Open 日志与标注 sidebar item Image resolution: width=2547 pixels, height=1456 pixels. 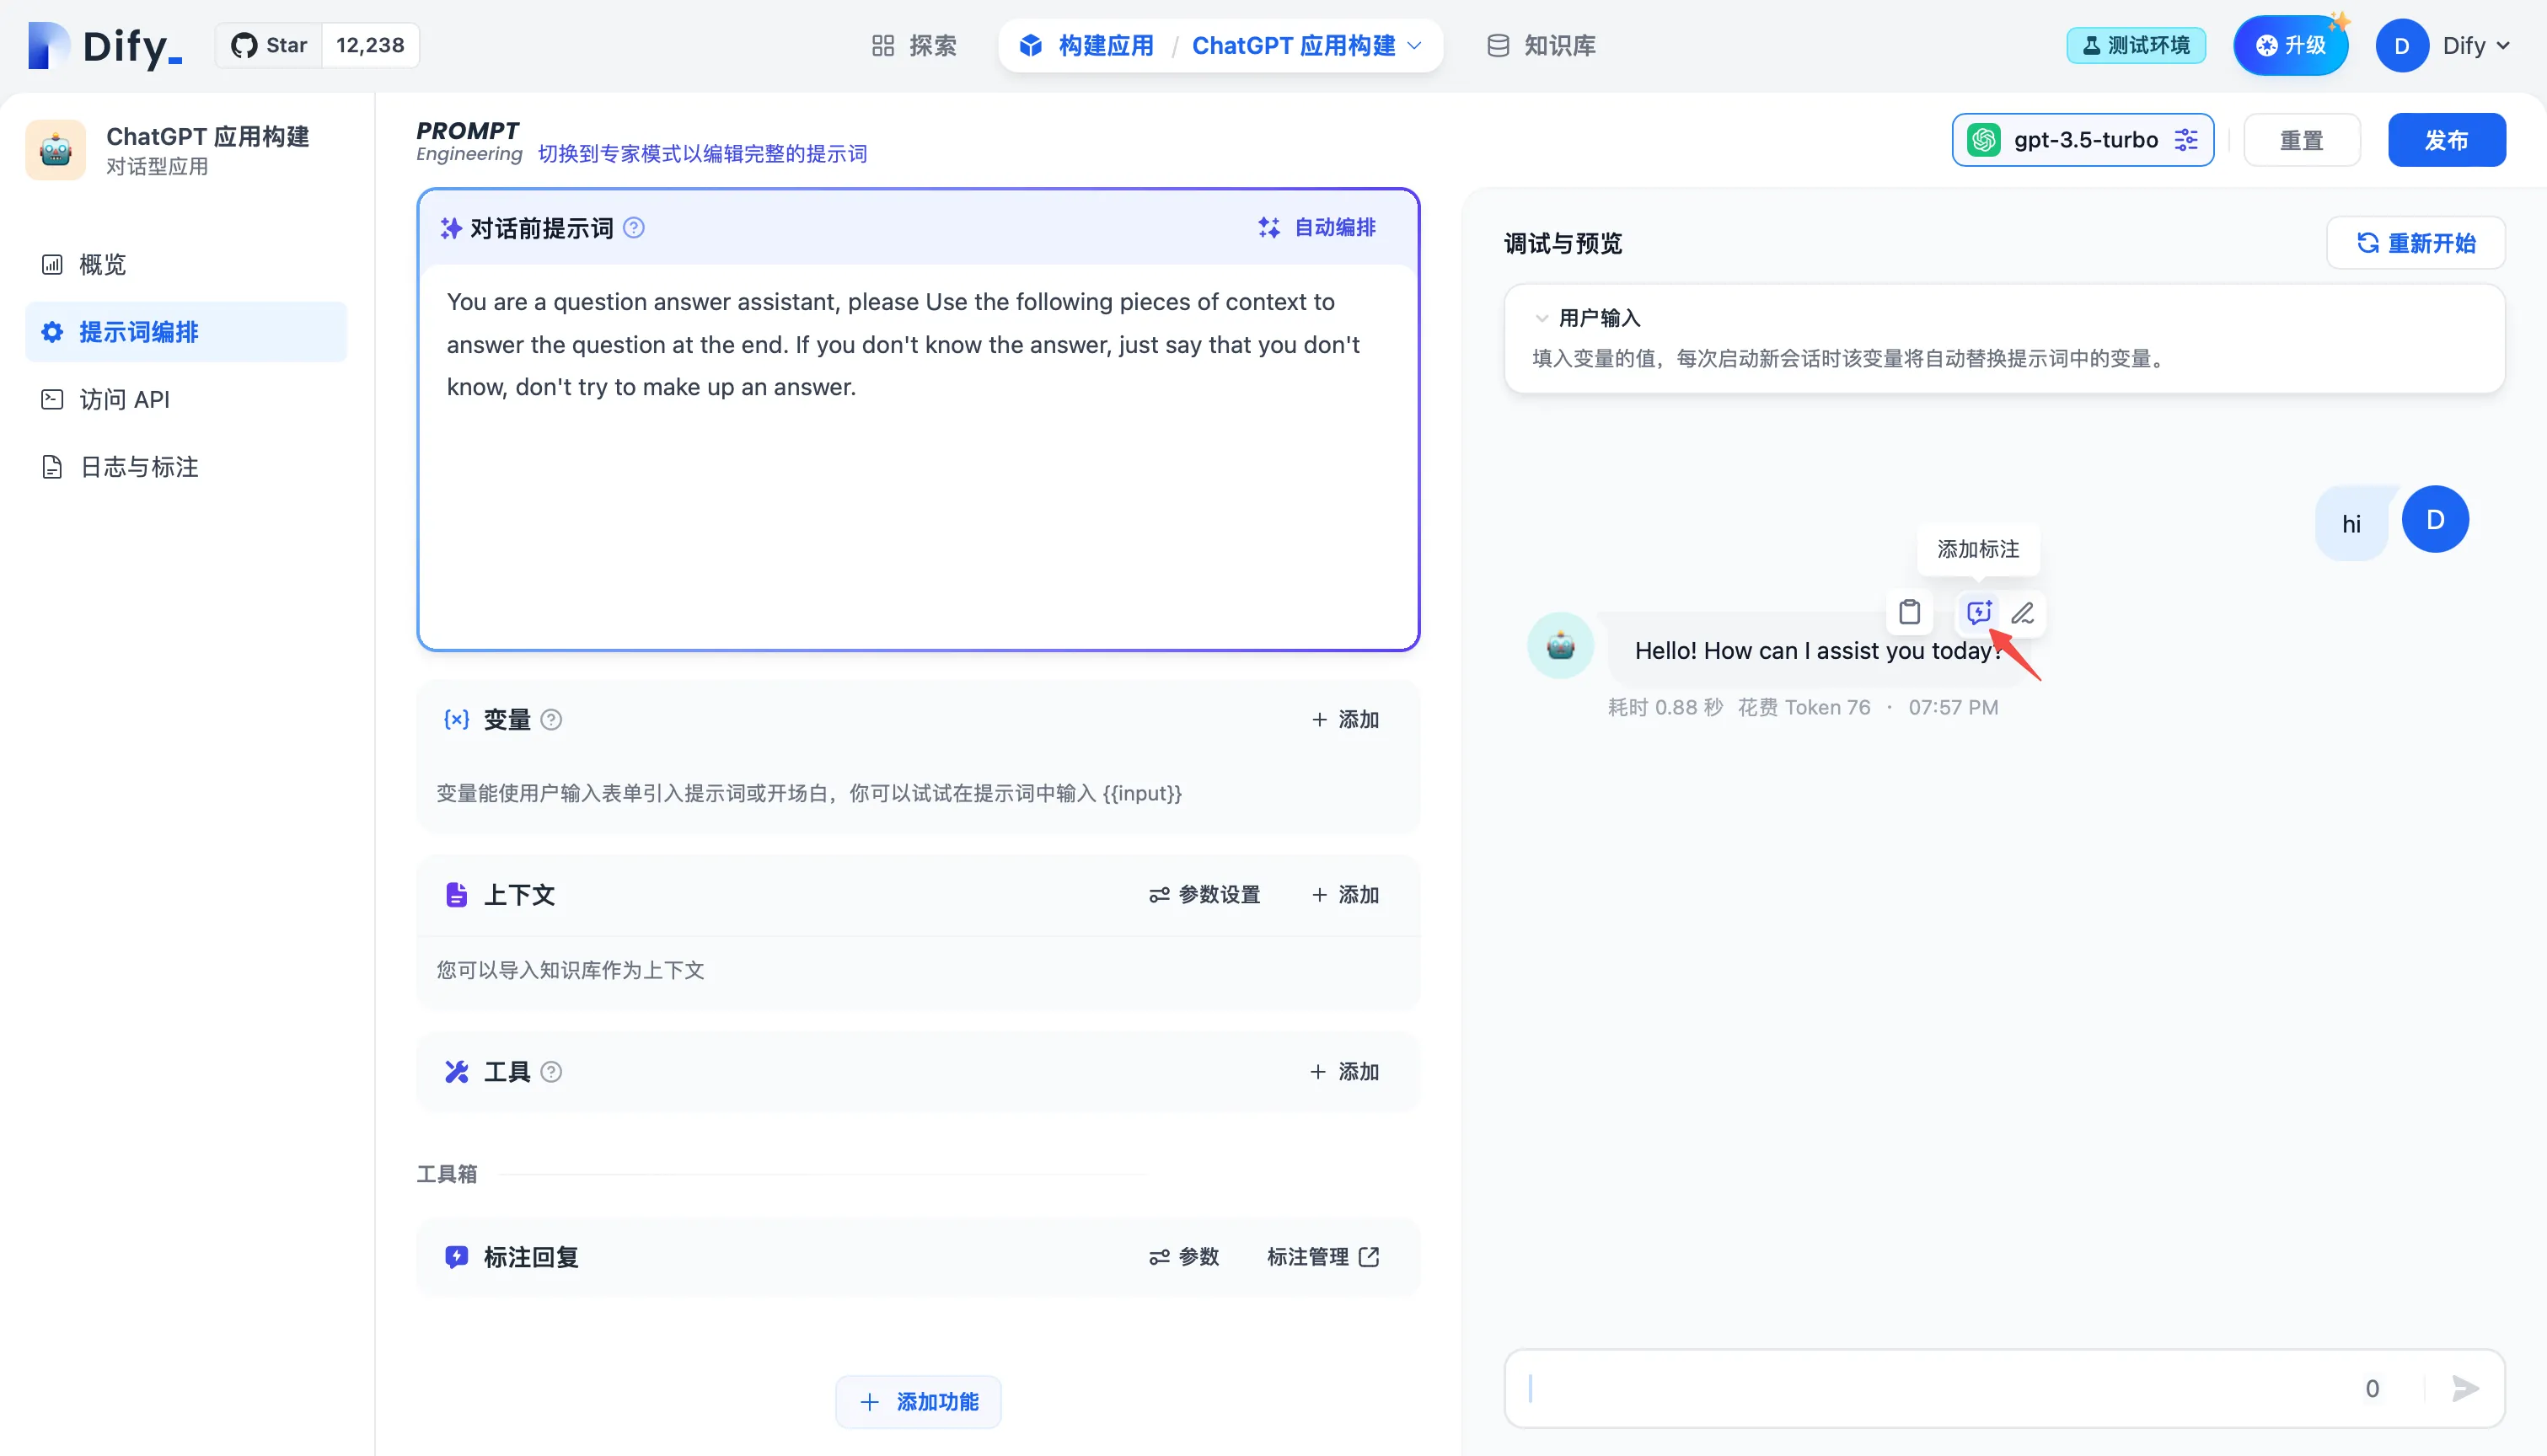[139, 467]
